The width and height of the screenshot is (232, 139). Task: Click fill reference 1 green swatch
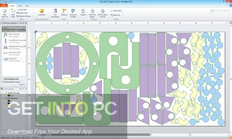click(9, 101)
